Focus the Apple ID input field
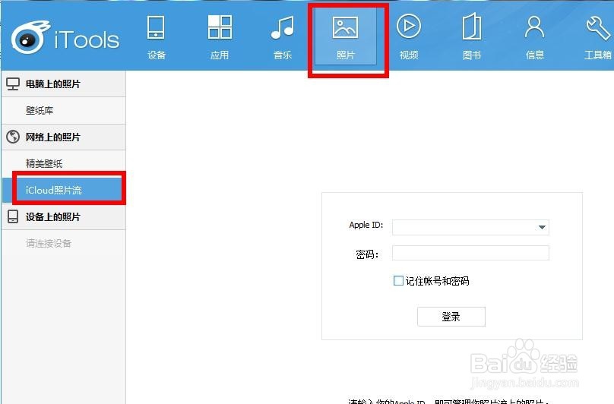Screen dimensions: 614x404 [470, 228]
